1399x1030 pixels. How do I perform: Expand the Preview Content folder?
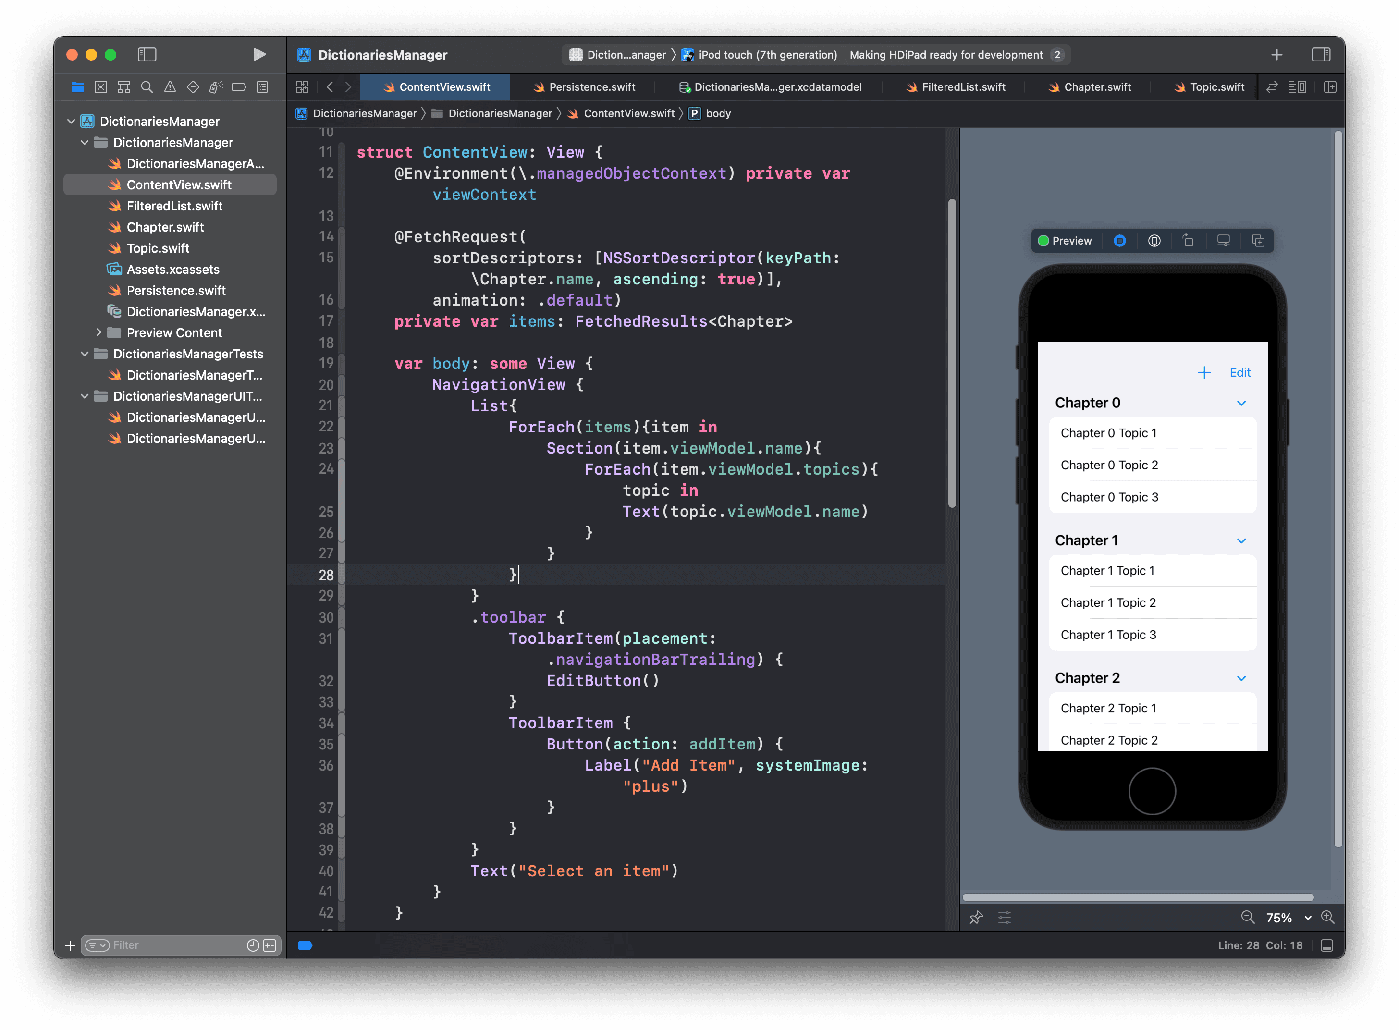[100, 332]
